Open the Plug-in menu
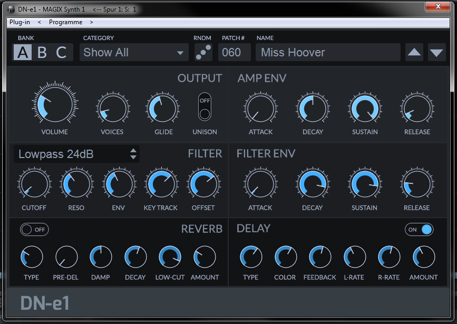The image size is (457, 324). pyautogui.click(x=20, y=22)
